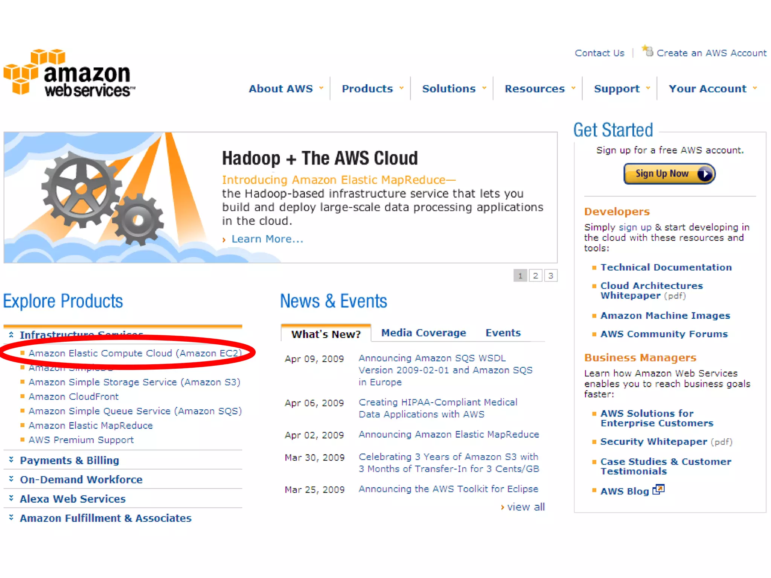This screenshot has height=578, width=771.
Task: Open Amazon Simple Queue Service (Amazon SQS)
Action: tap(135, 411)
